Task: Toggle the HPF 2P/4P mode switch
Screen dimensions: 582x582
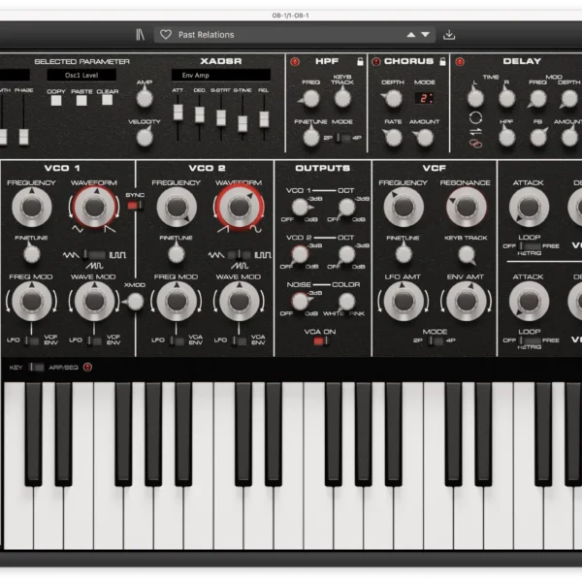Action: pyautogui.click(x=342, y=138)
